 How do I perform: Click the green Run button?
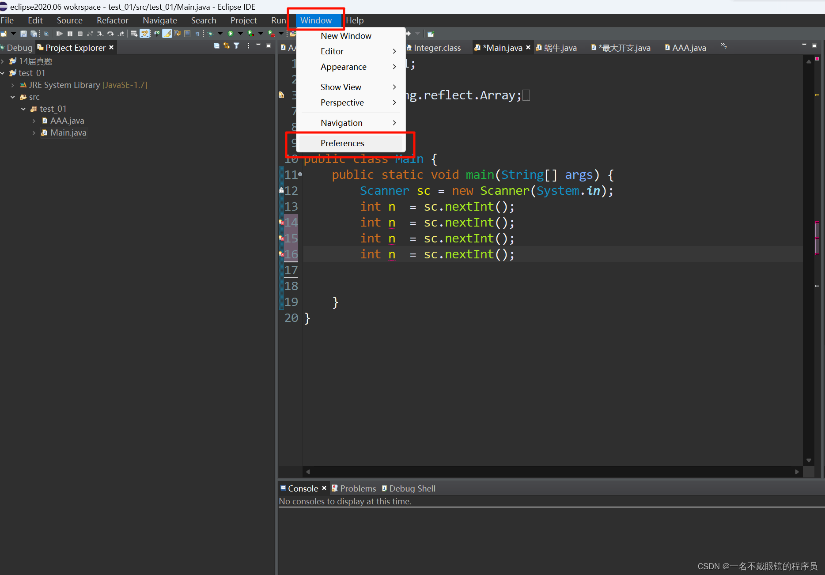231,34
